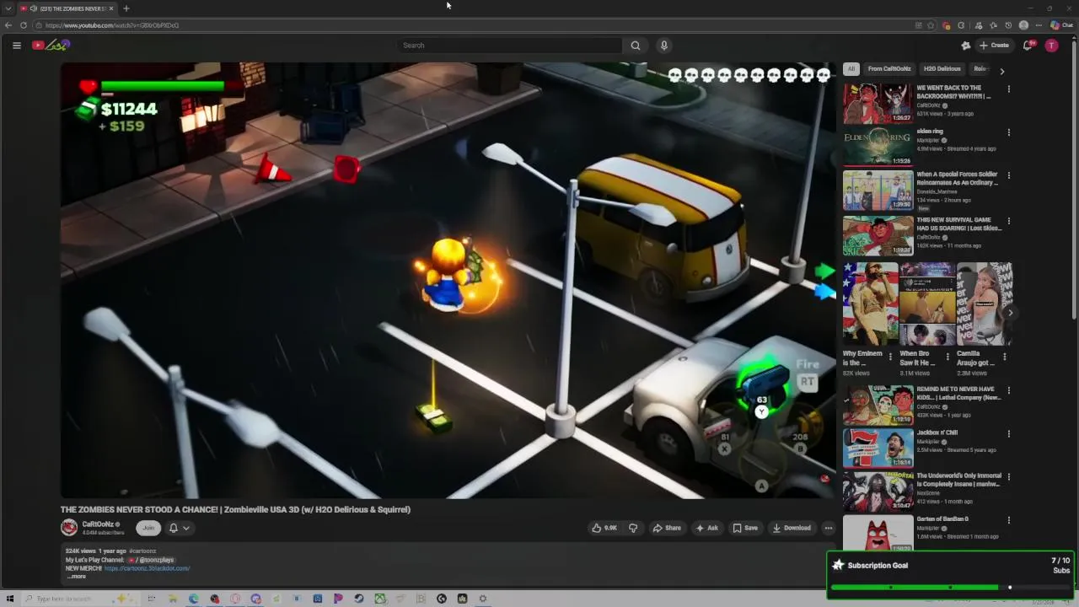The image size is (1079, 607).
Task: Select the From CaRtOoNz filter chip
Action: point(889,69)
